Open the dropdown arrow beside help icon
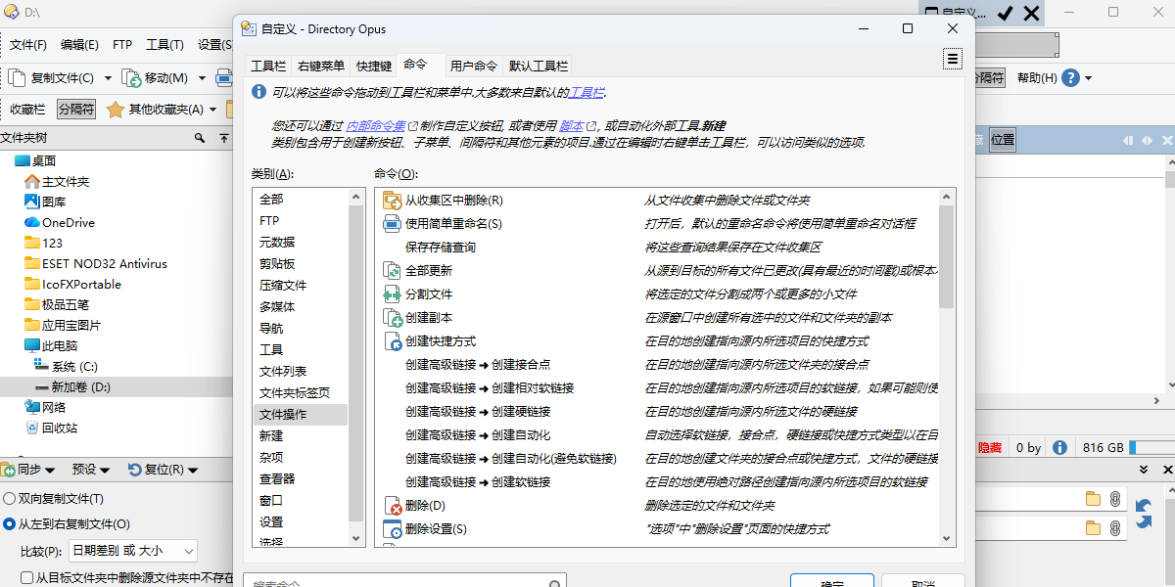Viewport: 1175px width, 587px height. click(x=1088, y=78)
